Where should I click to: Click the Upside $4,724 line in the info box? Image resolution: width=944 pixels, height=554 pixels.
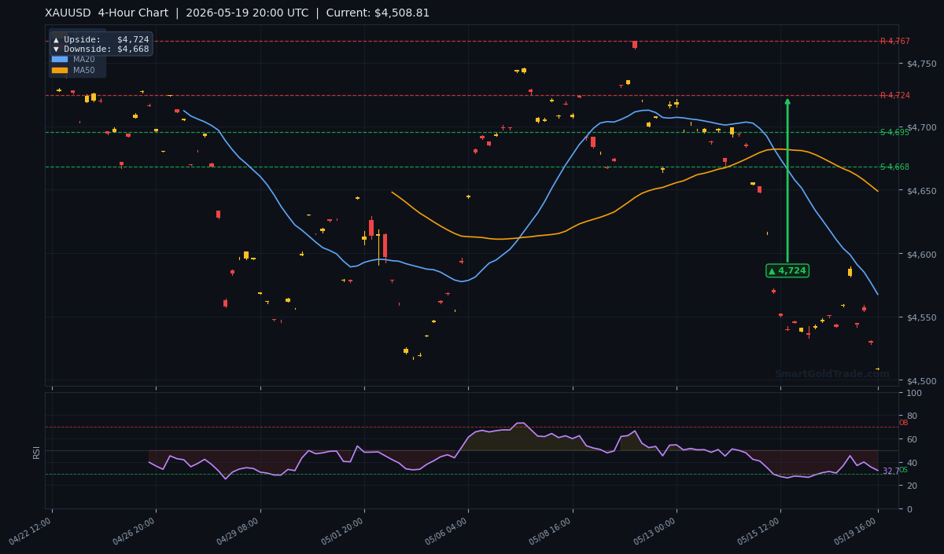[101, 39]
